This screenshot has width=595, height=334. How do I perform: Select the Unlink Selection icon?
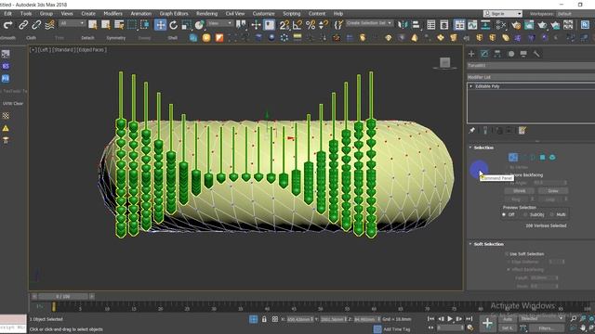pyautogui.click(x=36, y=25)
